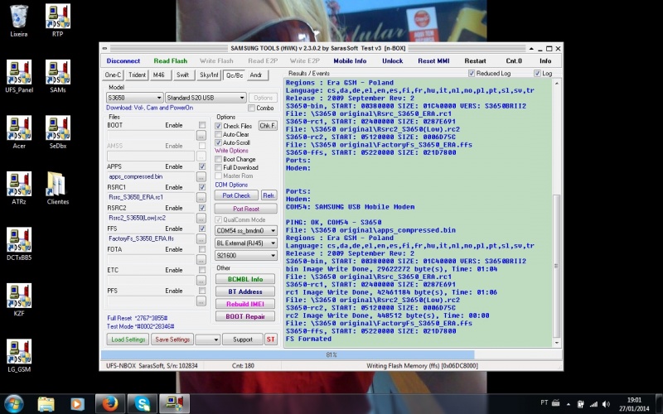Switch to the M46 tab
The image size is (663, 414).
point(160,75)
